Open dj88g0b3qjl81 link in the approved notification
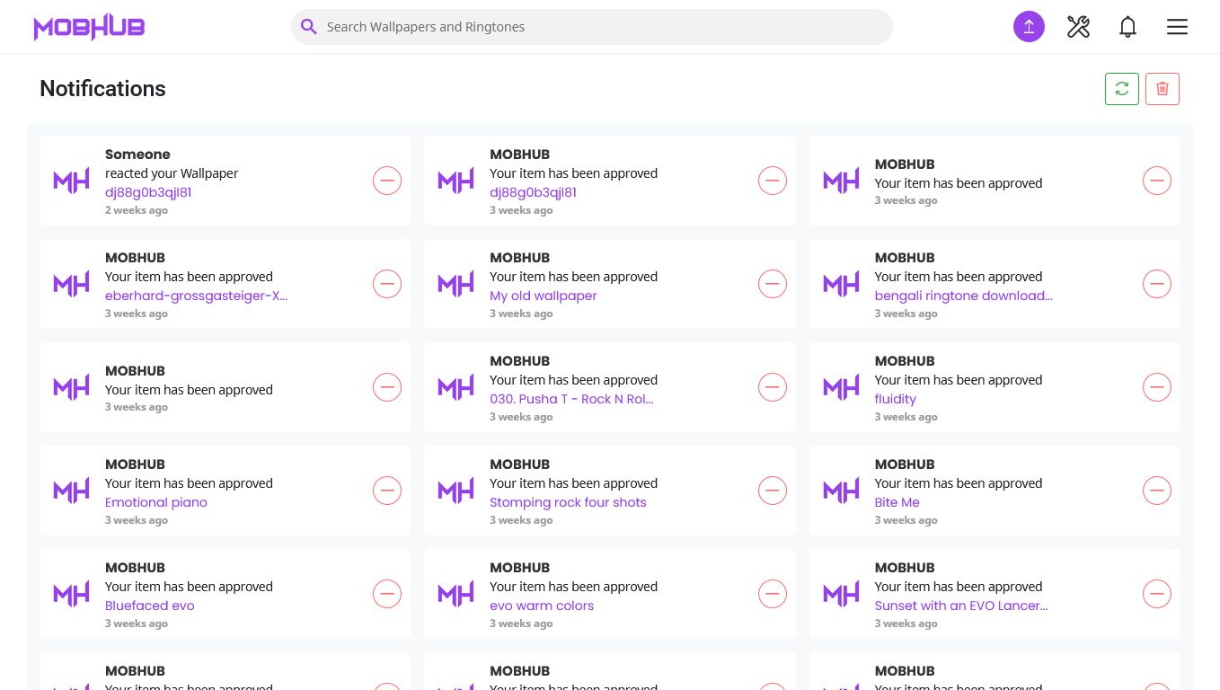 click(x=533, y=192)
